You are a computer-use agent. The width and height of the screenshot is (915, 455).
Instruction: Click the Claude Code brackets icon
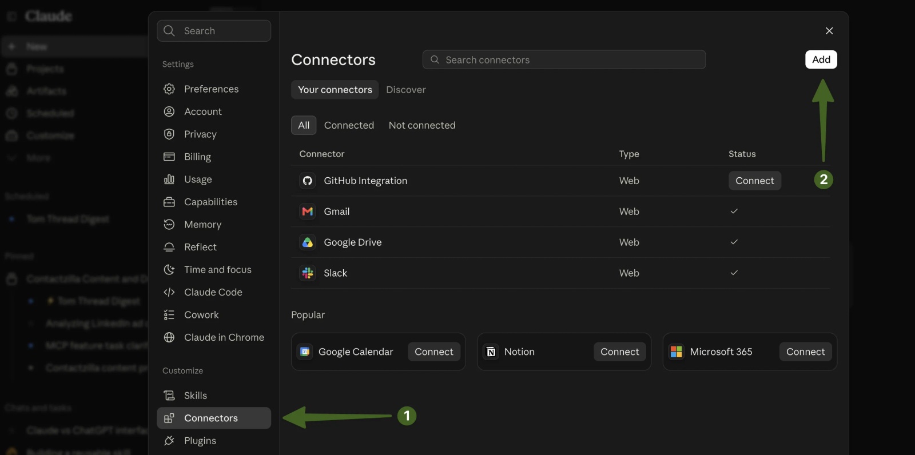click(x=169, y=292)
